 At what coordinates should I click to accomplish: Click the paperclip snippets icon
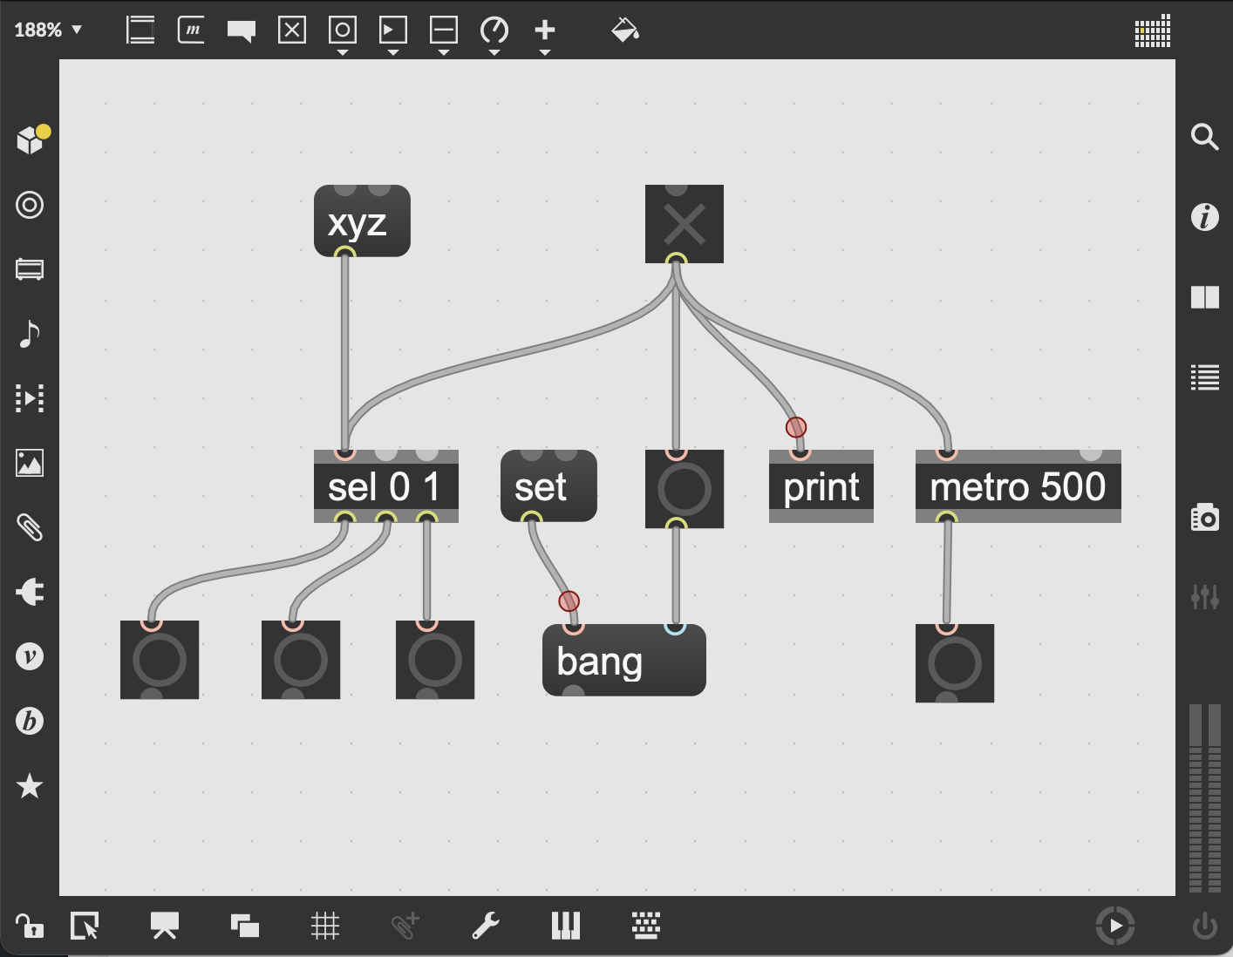[x=30, y=527]
